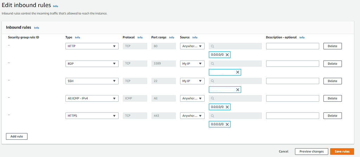Delete the All ICMP - IPv4 rule
The image size is (360, 157).
[x=333, y=98]
